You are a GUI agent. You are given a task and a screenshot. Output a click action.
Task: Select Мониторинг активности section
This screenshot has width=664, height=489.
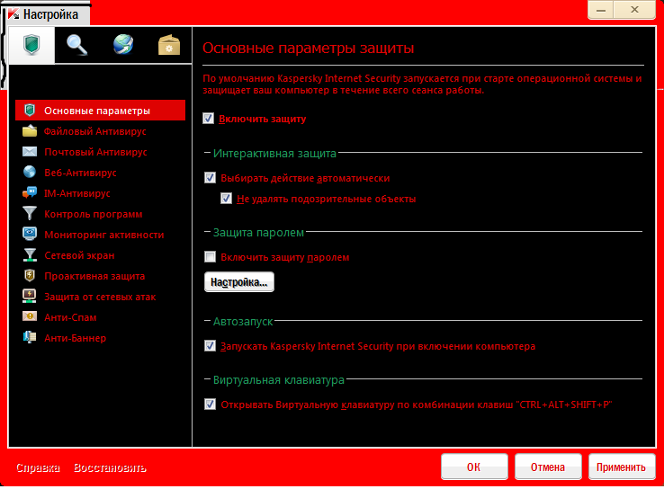tap(101, 235)
